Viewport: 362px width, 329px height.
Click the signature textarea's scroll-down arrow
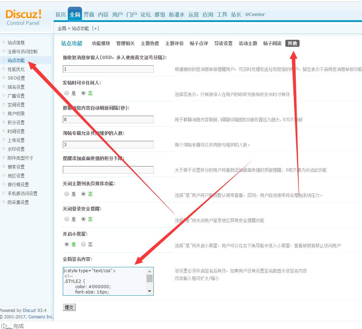point(149,291)
